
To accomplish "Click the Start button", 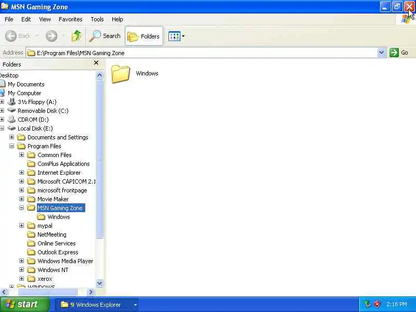I will click(x=24, y=304).
